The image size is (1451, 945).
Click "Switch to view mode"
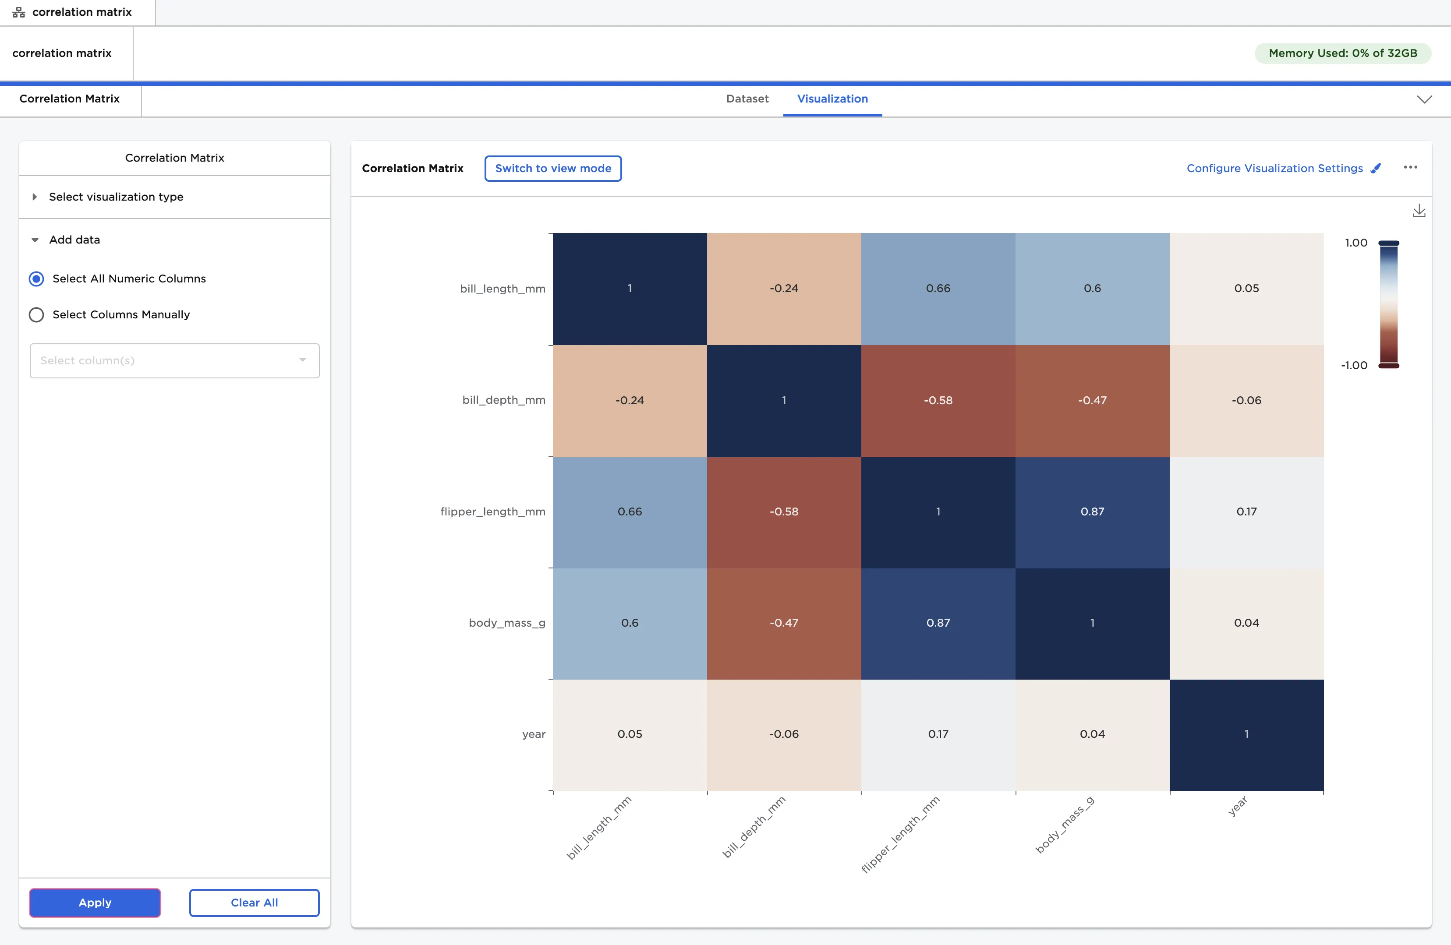552,168
